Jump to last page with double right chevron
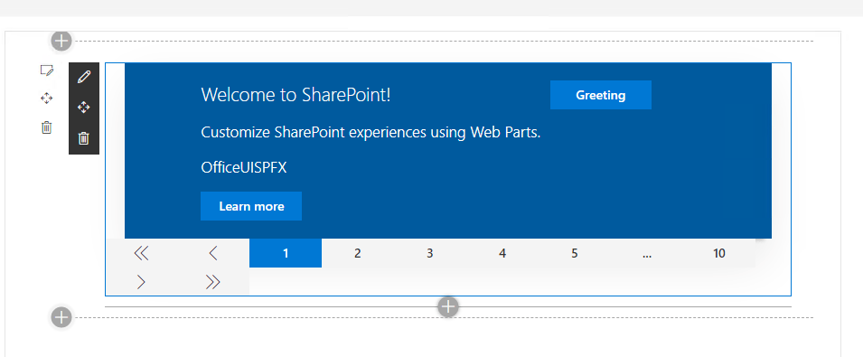 pyautogui.click(x=213, y=282)
